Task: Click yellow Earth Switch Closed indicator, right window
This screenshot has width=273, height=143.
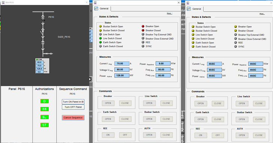Action: (193, 47)
